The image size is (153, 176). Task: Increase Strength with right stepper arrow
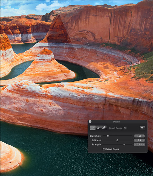point(144,145)
